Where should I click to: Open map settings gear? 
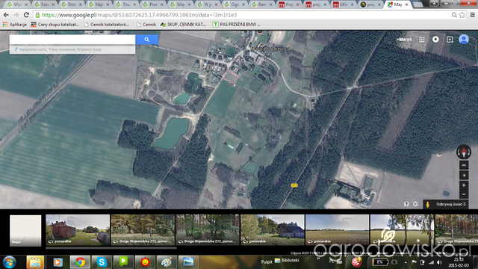[415, 204]
